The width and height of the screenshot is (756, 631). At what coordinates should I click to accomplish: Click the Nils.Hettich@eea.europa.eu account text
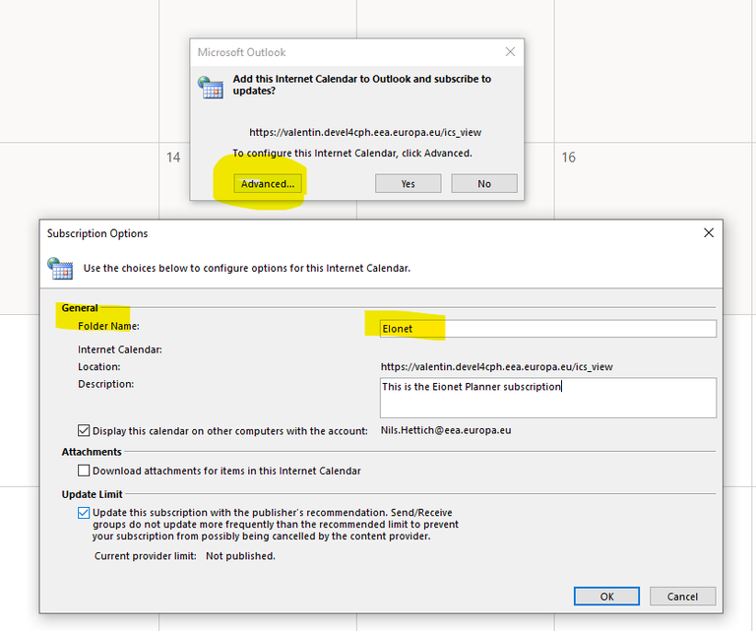click(x=446, y=430)
